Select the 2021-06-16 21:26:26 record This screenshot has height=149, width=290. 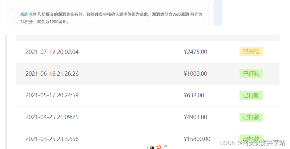click(x=148, y=74)
